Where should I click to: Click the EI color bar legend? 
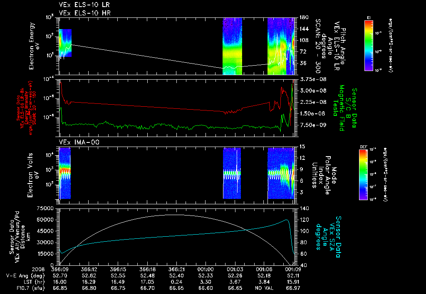tap(369, 45)
